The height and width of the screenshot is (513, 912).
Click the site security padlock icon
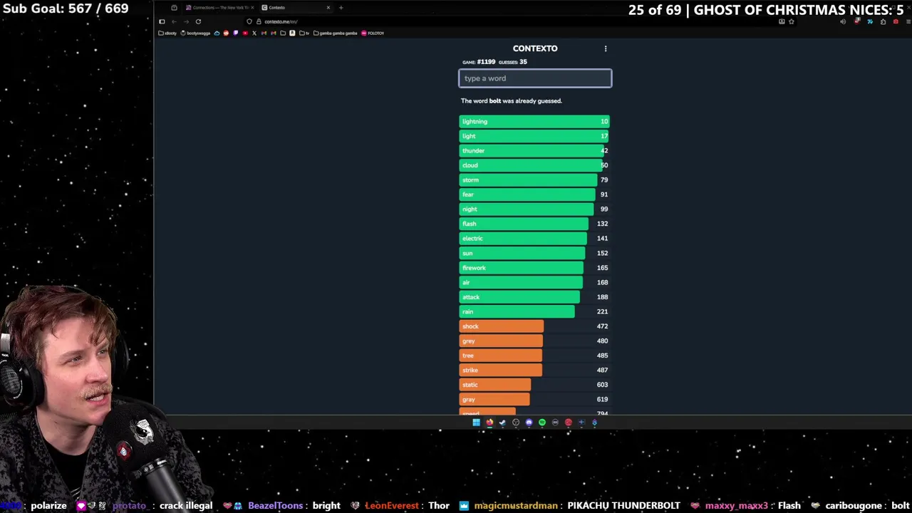click(x=259, y=21)
